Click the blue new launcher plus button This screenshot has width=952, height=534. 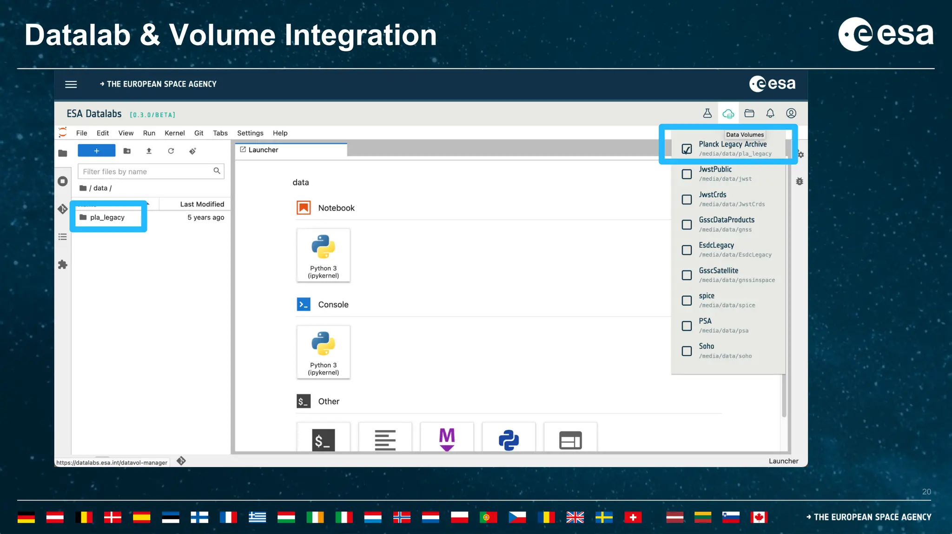pos(96,151)
